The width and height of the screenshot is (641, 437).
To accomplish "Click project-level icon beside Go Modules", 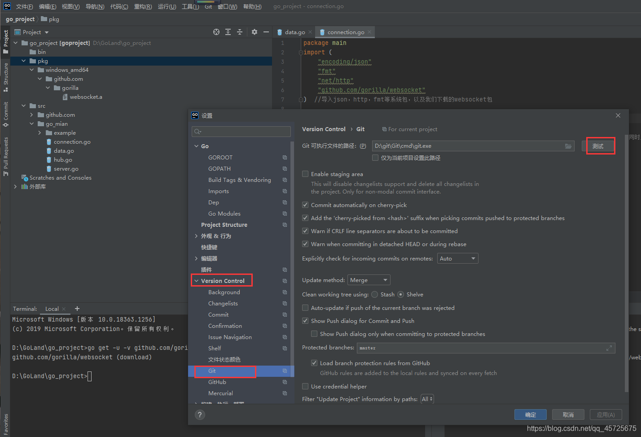I will [285, 214].
